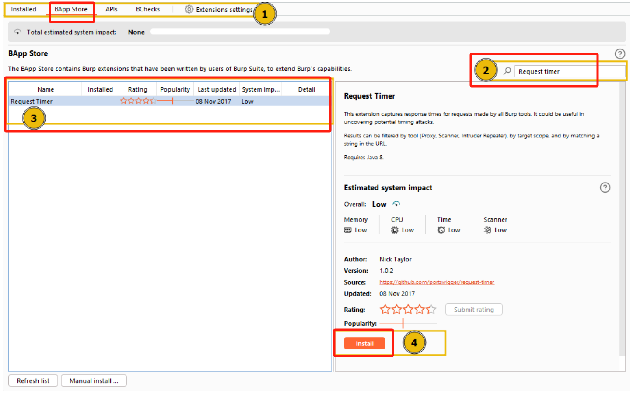The image size is (630, 398).
Task: Click the fifth rating star in details
Action: tap(431, 310)
